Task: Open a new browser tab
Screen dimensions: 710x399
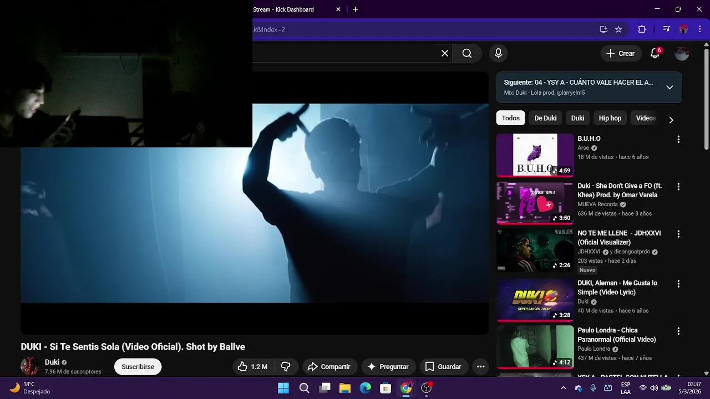Action: click(x=356, y=9)
